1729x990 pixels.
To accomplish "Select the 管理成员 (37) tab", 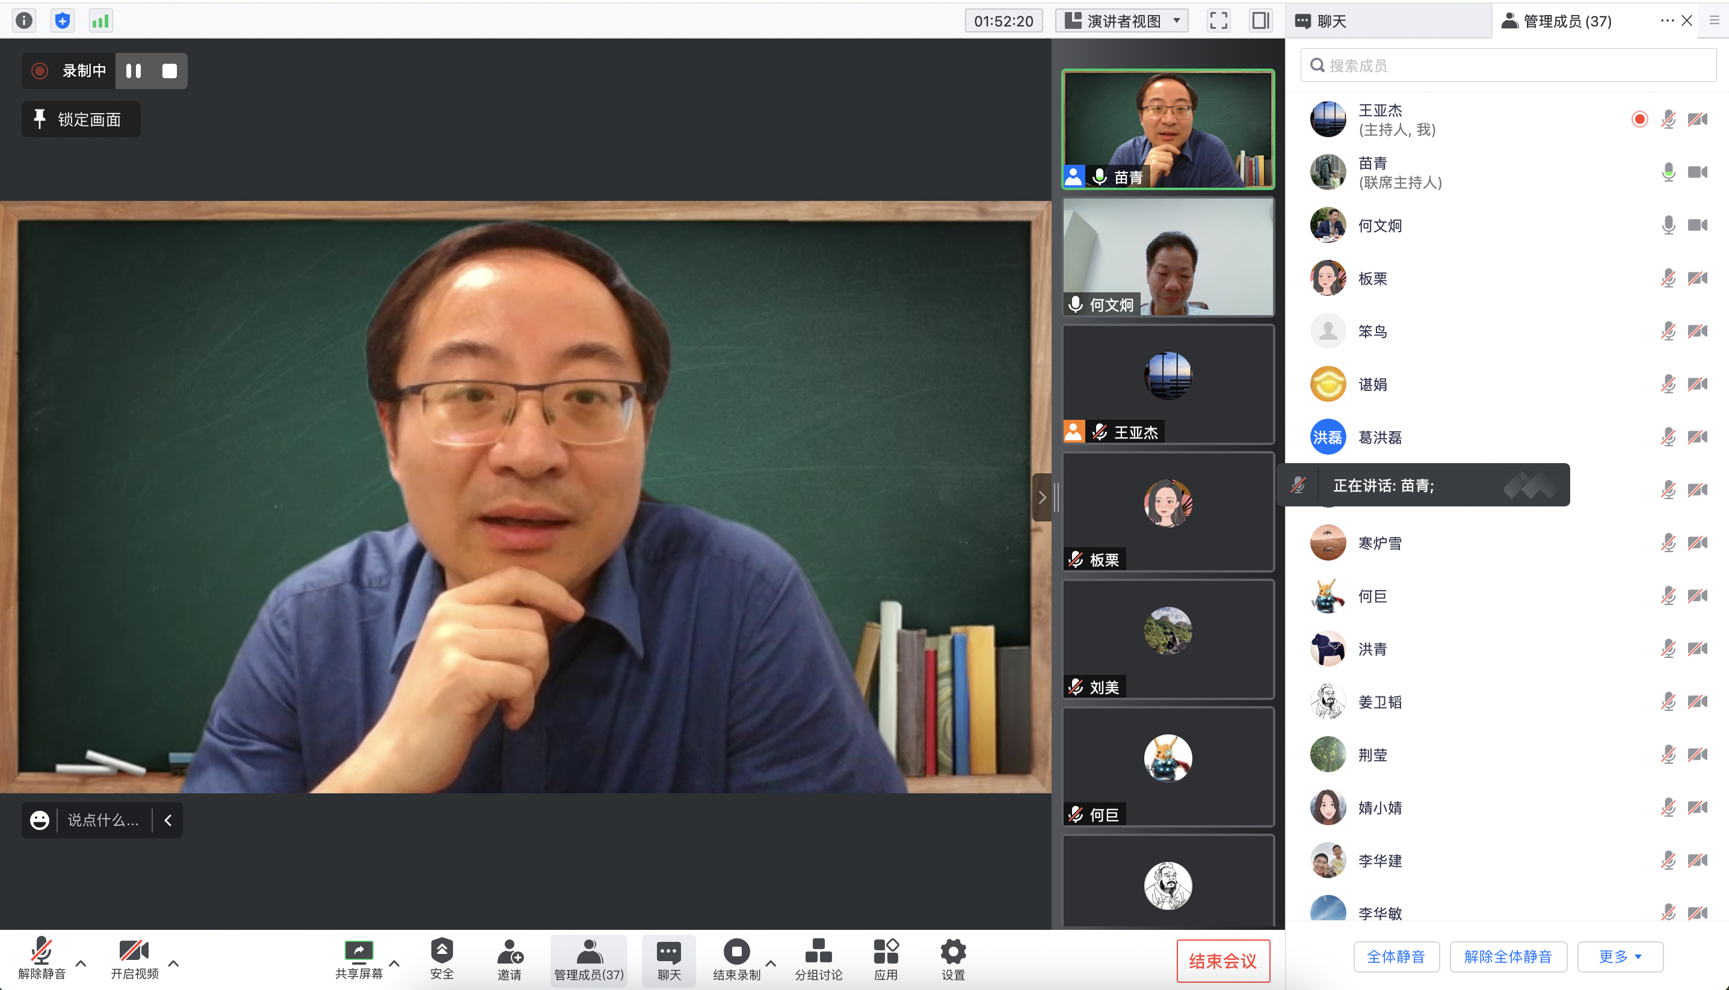I will tap(1567, 21).
